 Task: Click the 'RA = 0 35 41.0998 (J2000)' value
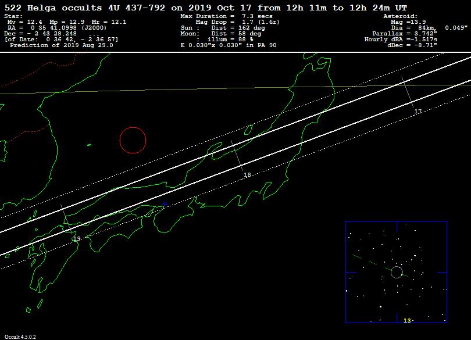point(57,28)
